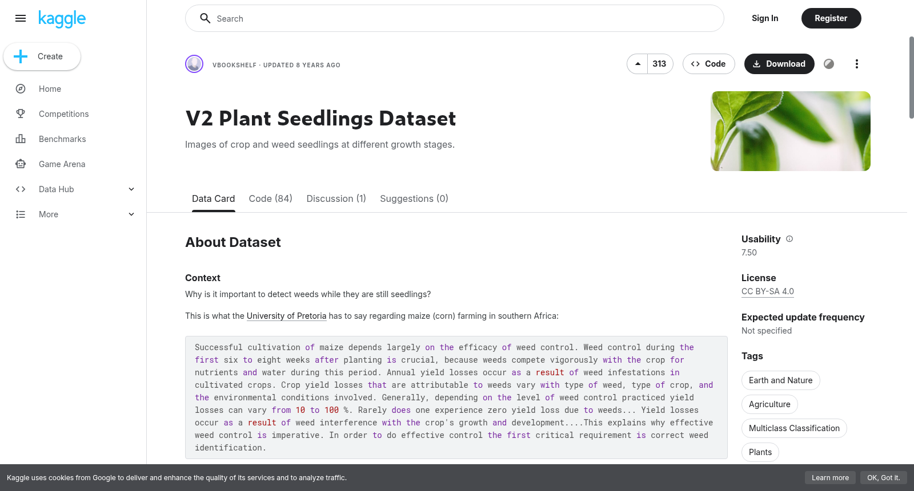
Task: Click Learn more on cookie banner
Action: (831, 478)
